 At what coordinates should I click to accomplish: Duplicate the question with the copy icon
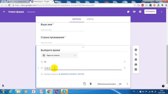85,84
